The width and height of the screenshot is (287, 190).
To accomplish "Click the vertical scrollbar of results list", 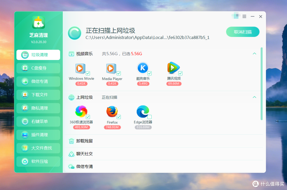I will (261, 84).
